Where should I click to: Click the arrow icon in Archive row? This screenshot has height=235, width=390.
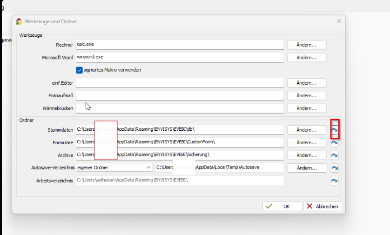[334, 155]
